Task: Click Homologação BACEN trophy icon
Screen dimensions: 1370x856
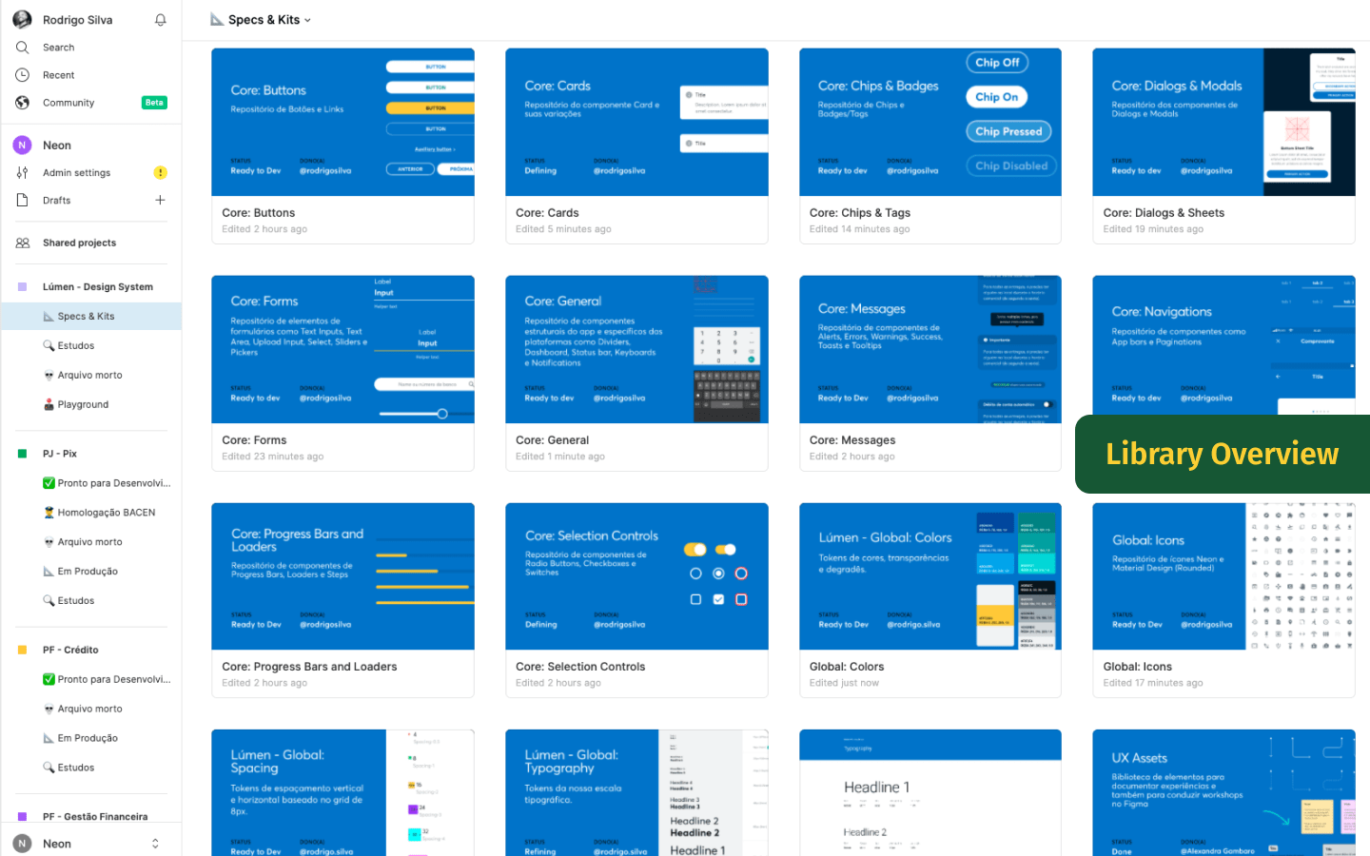Action: [x=49, y=513]
